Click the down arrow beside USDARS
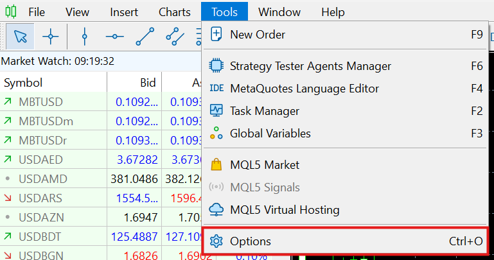The height and width of the screenshot is (260, 494). click(8, 198)
